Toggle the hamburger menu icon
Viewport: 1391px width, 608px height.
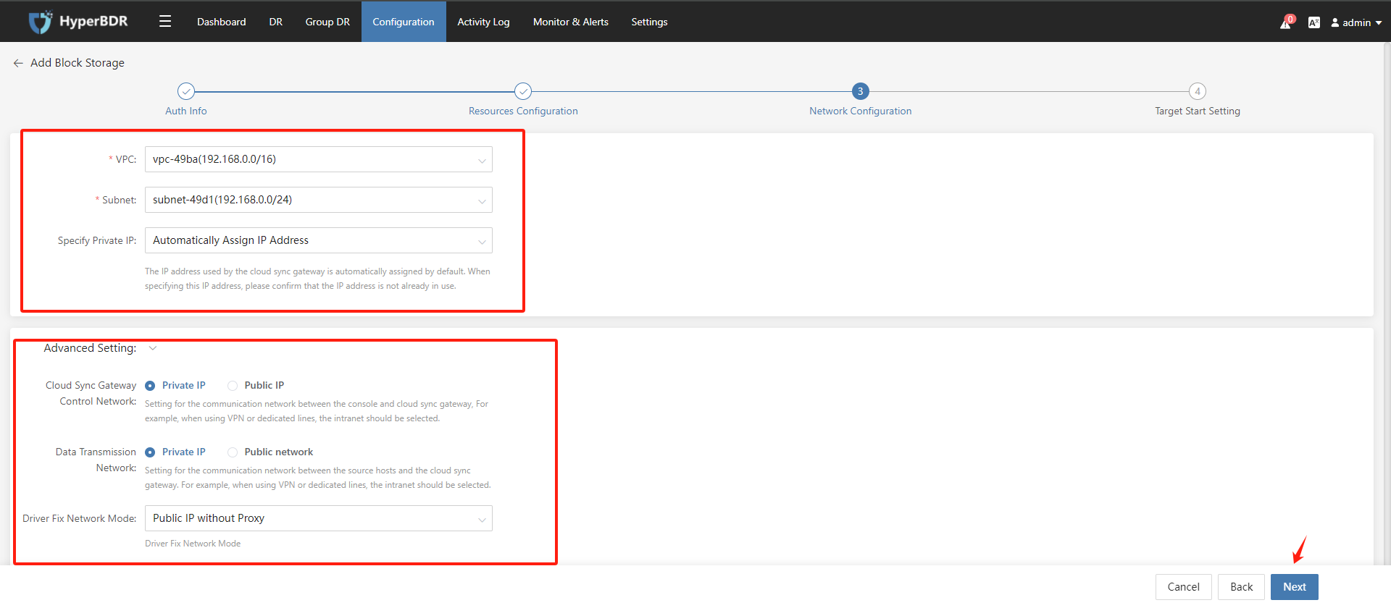[x=165, y=22]
